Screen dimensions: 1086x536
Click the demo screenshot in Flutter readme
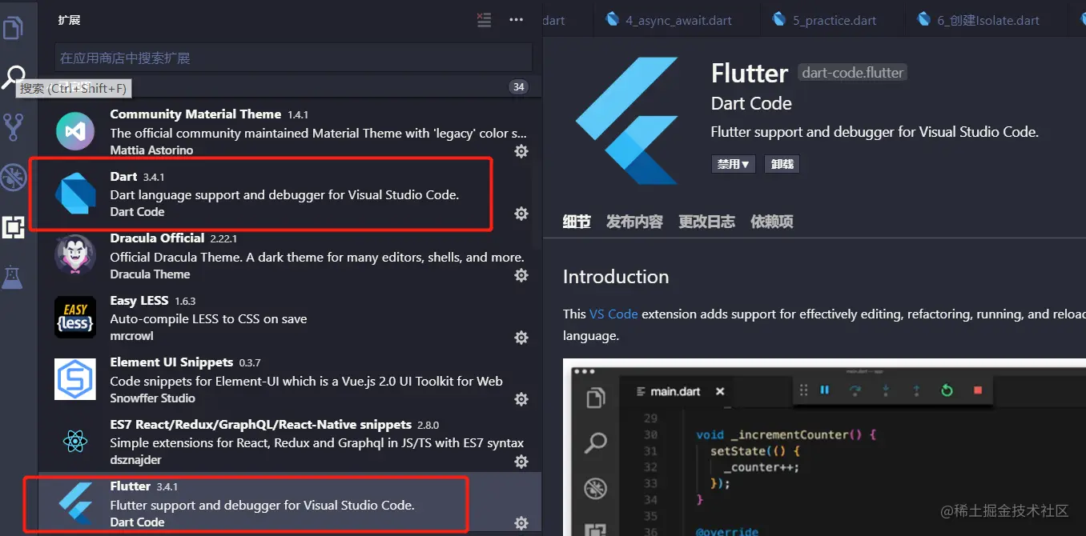(x=824, y=447)
